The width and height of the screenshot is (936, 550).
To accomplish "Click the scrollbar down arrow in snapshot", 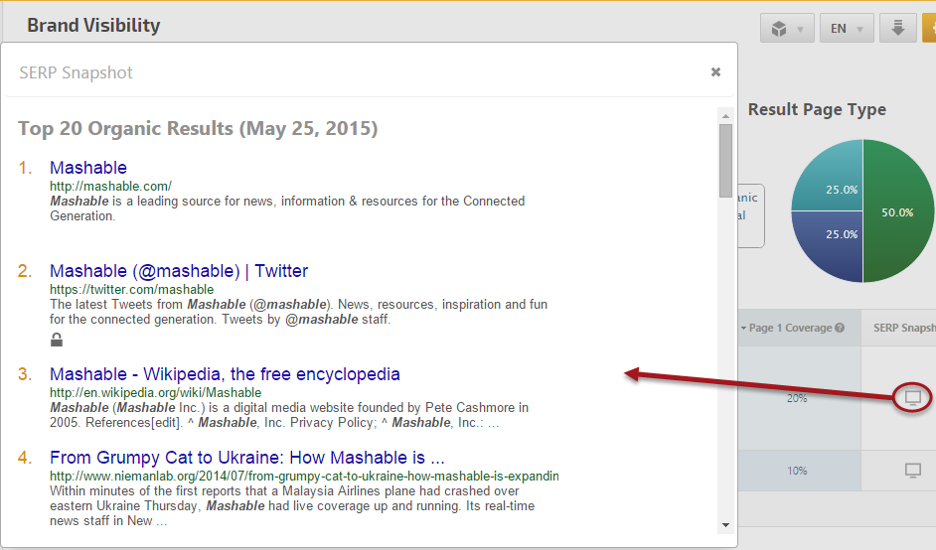I will 726,525.
